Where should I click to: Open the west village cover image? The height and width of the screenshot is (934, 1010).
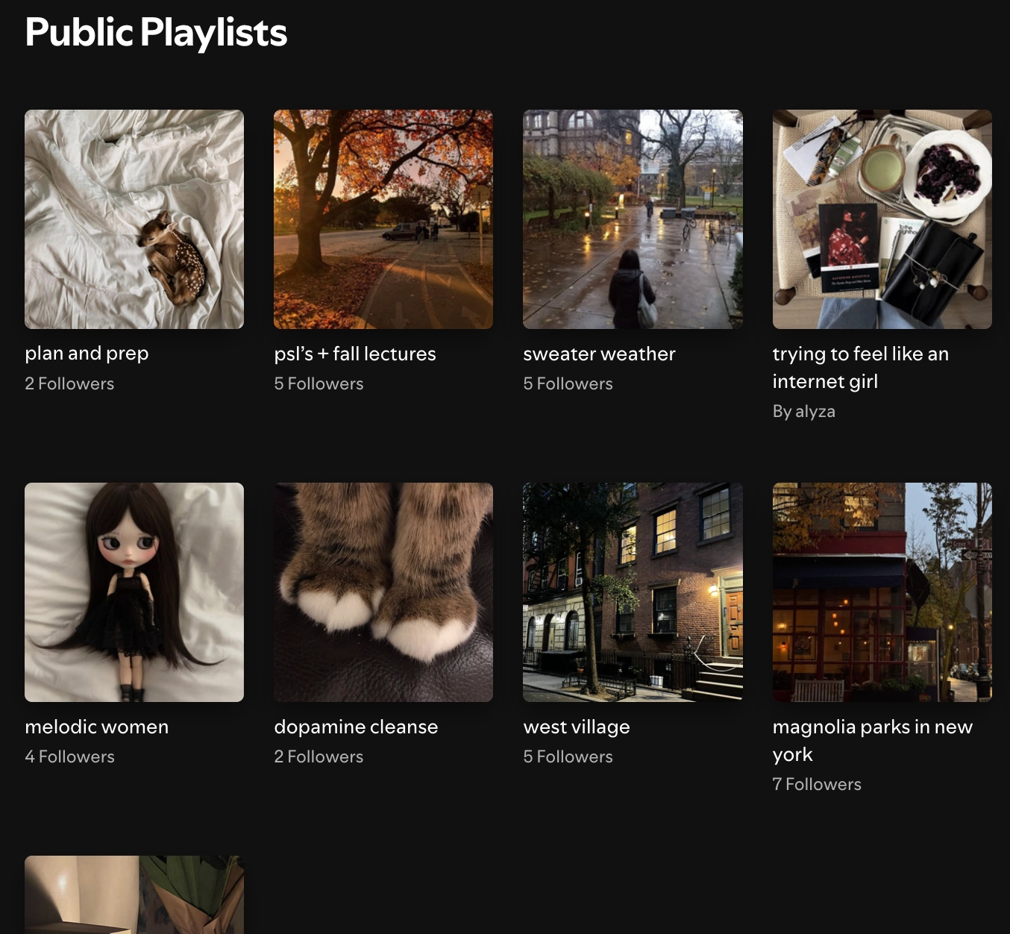633,592
